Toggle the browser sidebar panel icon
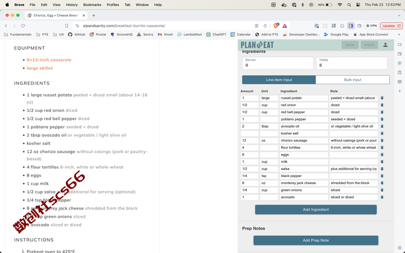Viewport: 405px width, 253px height. (351, 26)
